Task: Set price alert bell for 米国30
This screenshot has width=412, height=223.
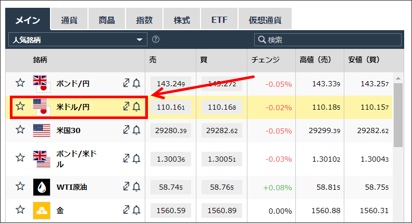Action: click(x=136, y=130)
